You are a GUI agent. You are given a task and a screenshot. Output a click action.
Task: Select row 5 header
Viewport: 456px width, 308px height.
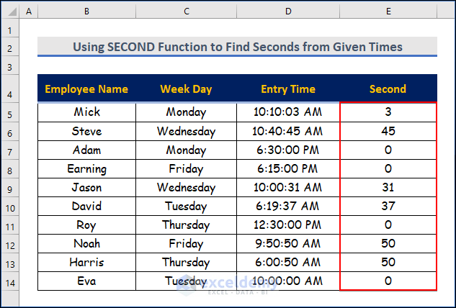[10, 113]
